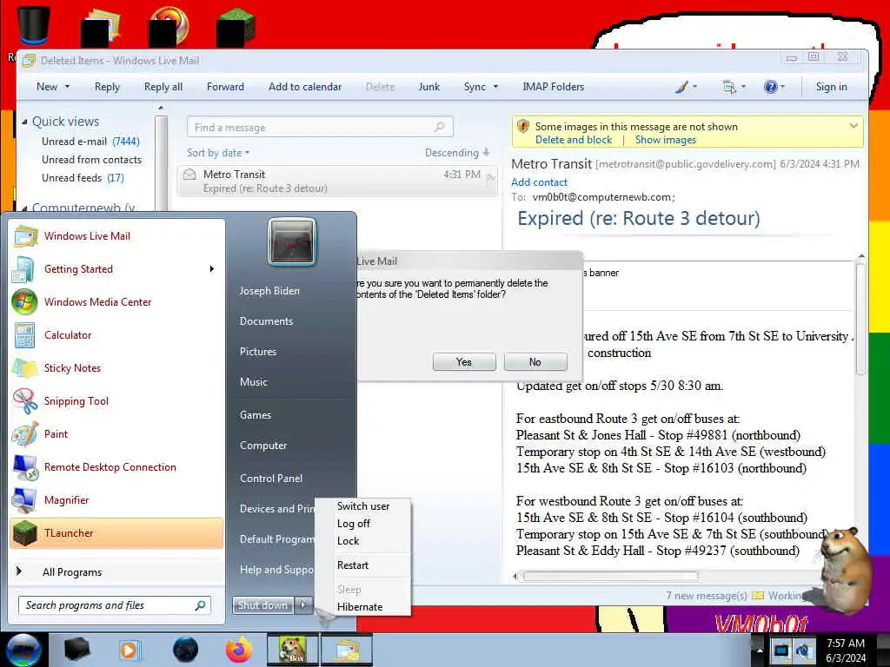The height and width of the screenshot is (667, 890).
Task: Click the user account picture
Action: (292, 242)
